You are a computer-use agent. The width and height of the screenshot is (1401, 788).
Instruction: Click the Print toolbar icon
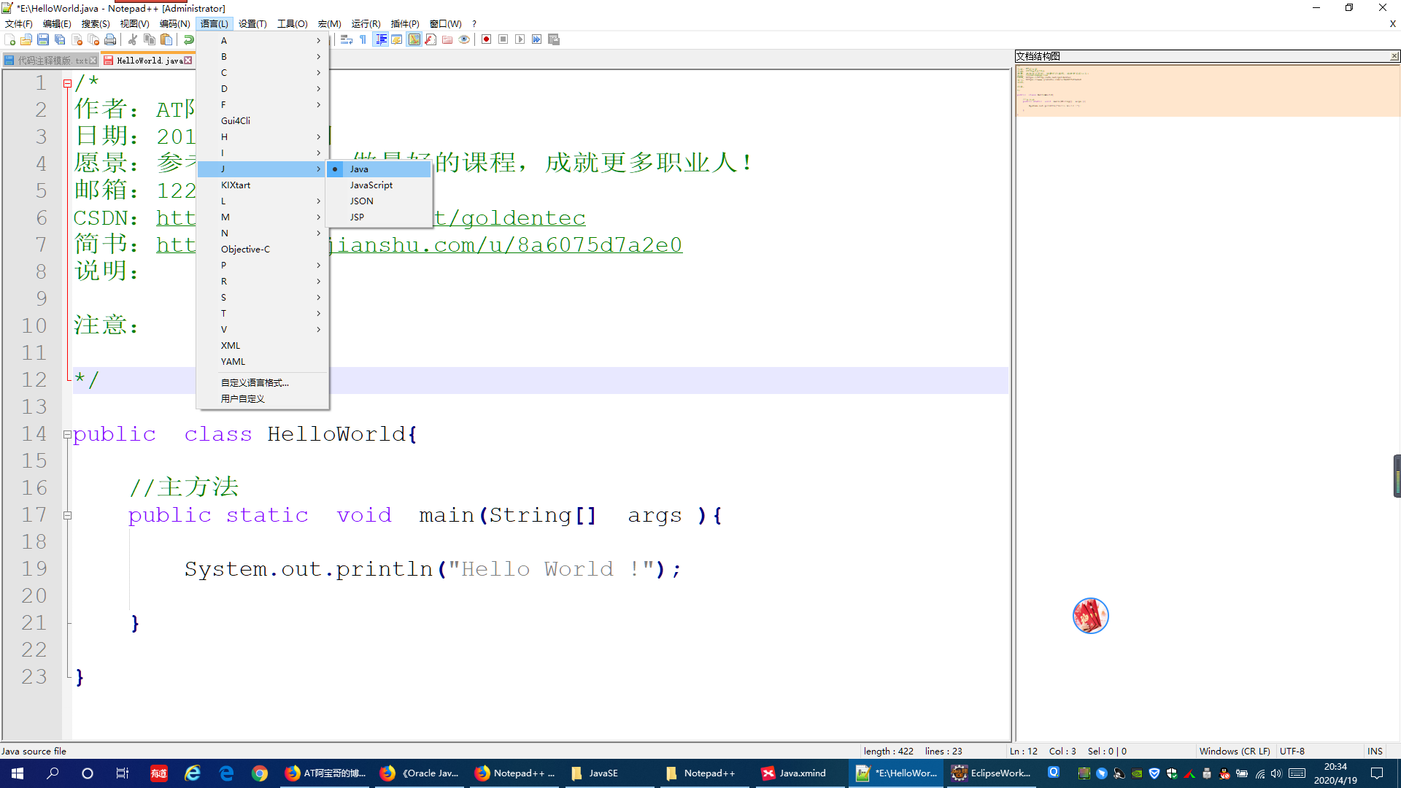pos(110,39)
